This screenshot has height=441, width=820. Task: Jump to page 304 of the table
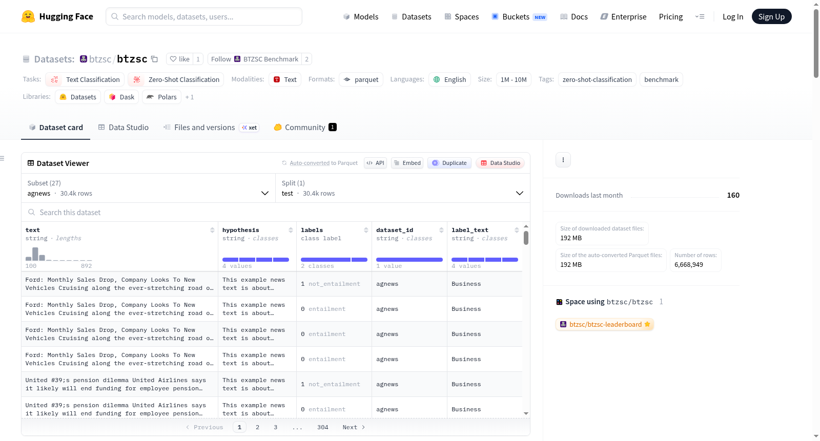pos(322,427)
